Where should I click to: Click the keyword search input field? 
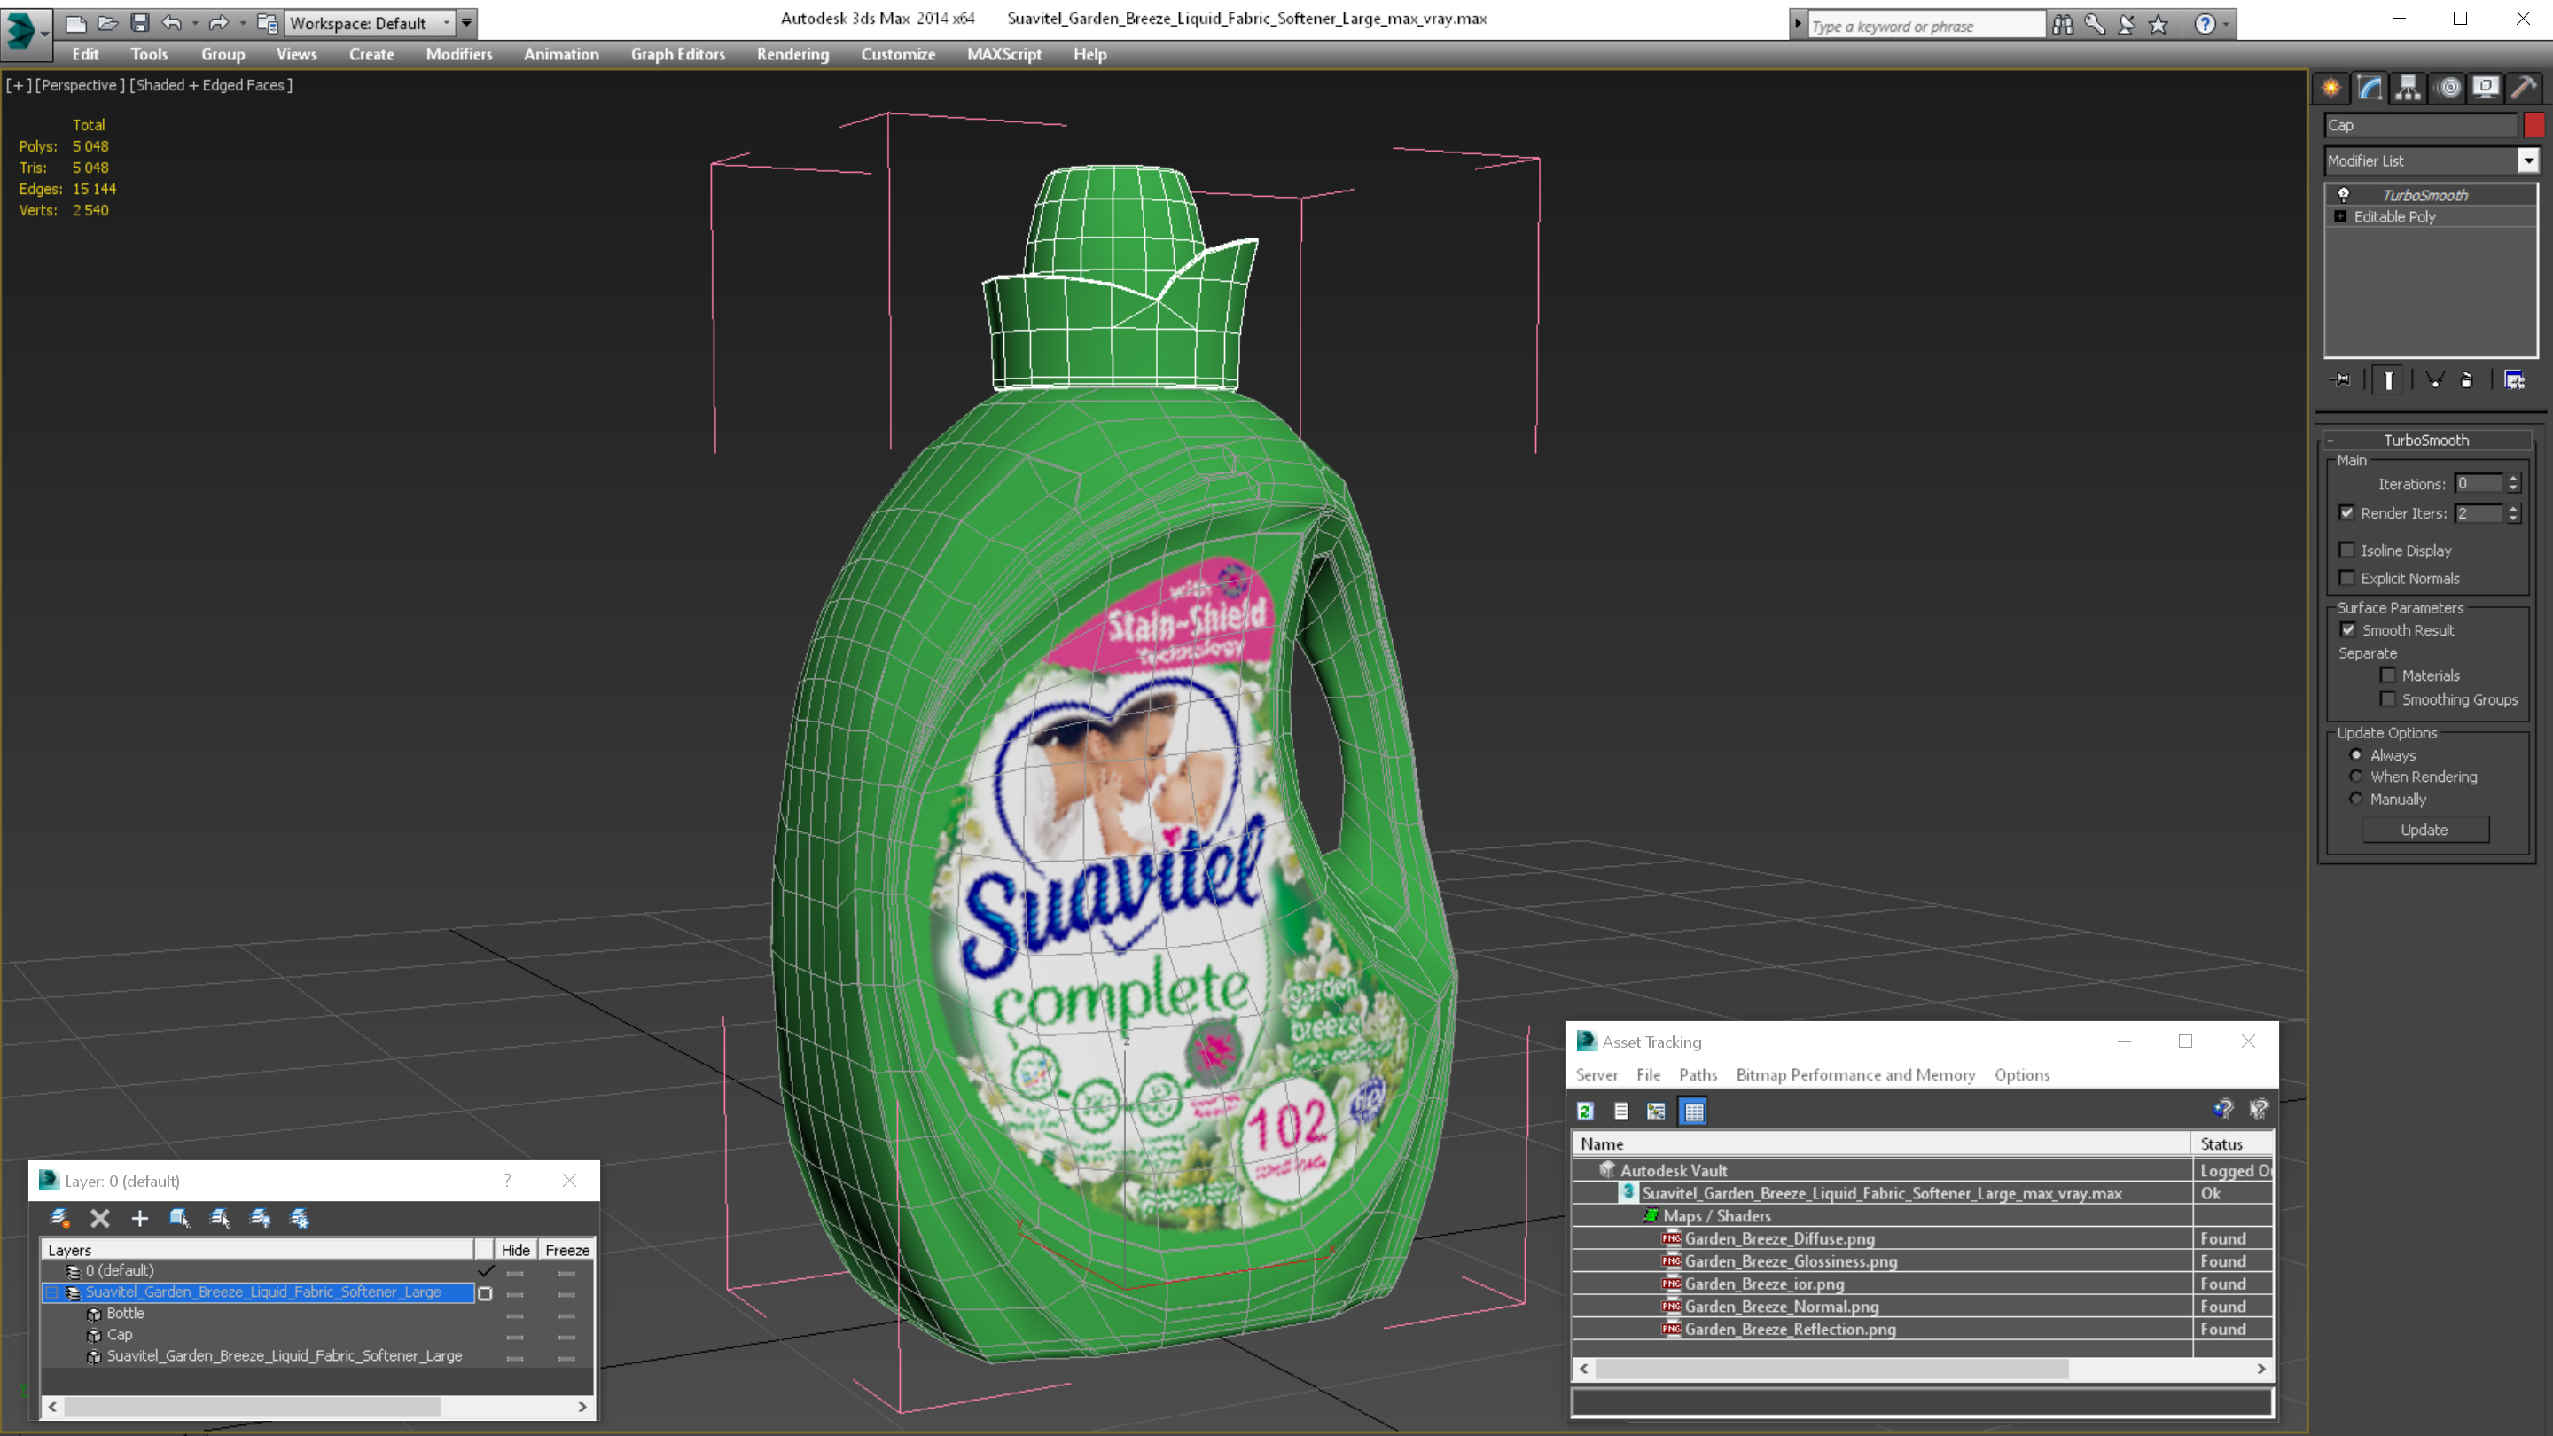click(1926, 26)
